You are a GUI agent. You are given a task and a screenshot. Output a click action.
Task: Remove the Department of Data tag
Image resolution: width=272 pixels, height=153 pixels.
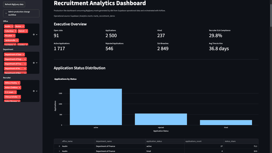(x=23, y=55)
